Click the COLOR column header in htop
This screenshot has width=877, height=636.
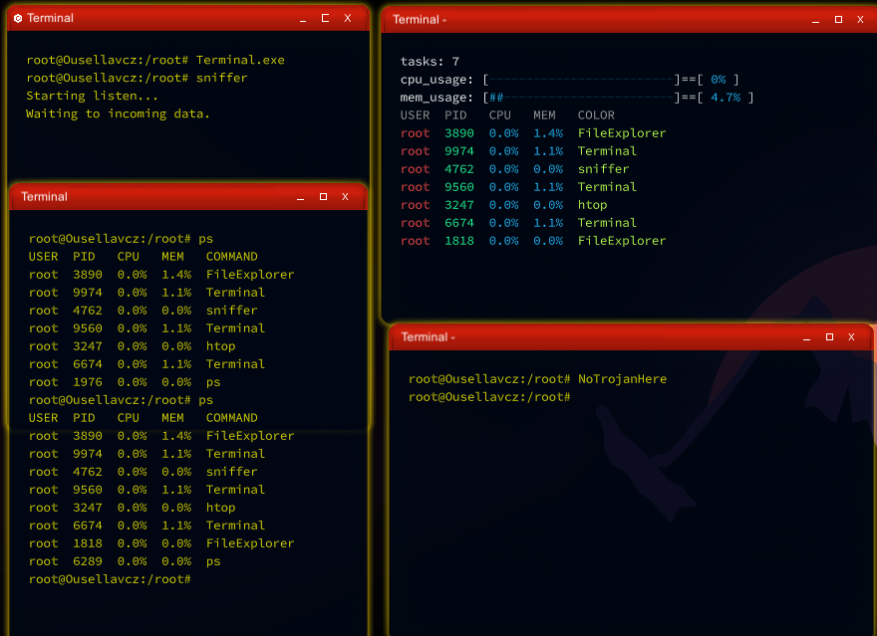coord(596,115)
